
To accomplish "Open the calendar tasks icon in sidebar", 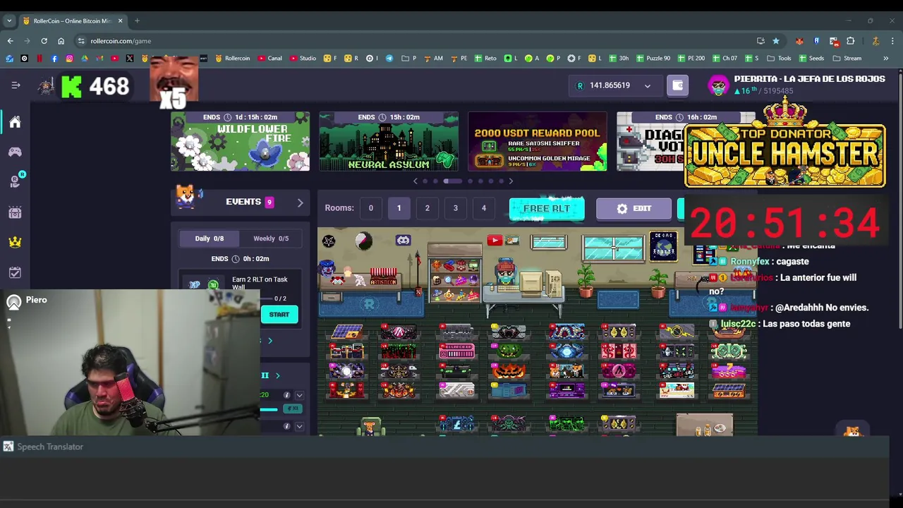I will (15, 272).
